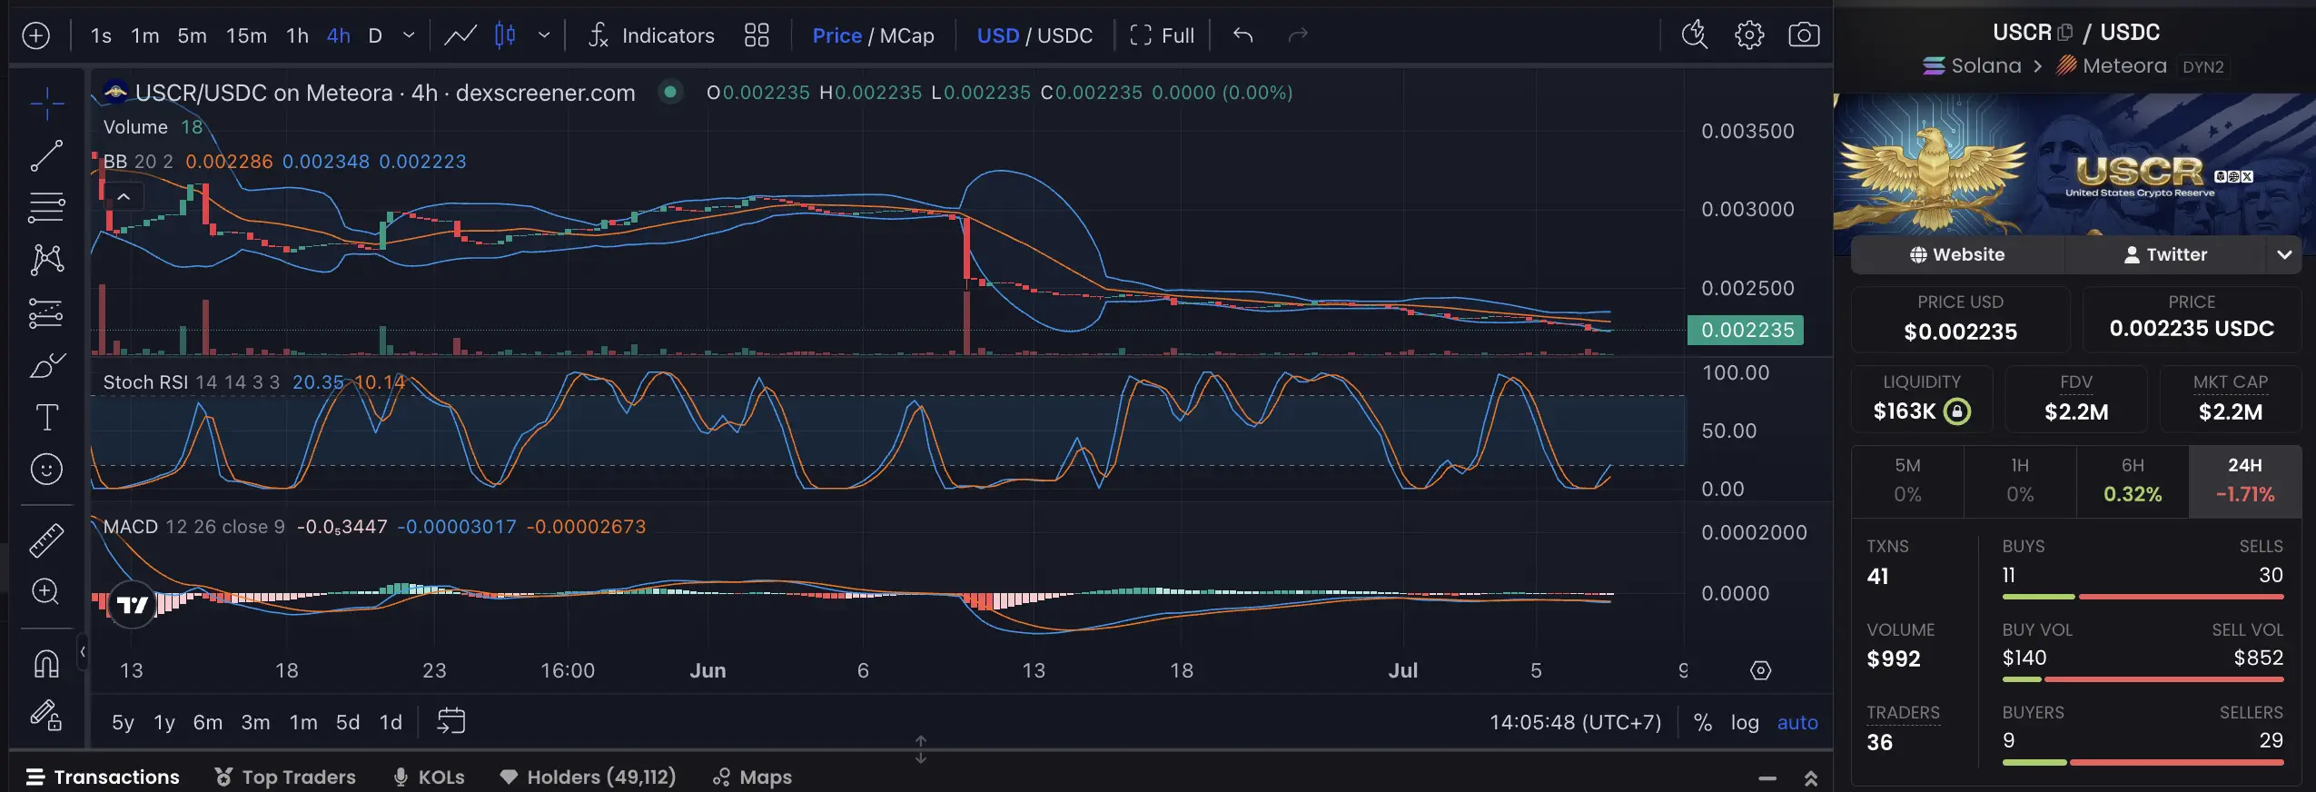Open the timezone selector 14:05:48 (UTC+7)
This screenshot has height=792, width=2316.
pyautogui.click(x=1575, y=722)
